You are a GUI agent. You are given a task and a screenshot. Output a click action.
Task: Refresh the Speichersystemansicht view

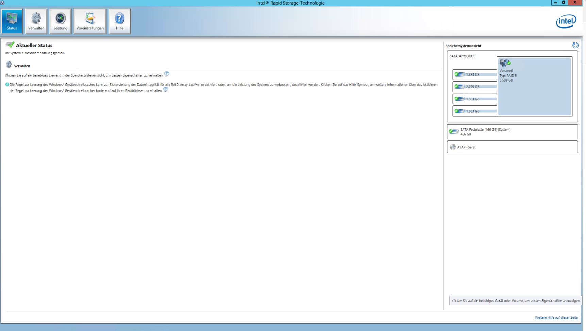(x=575, y=45)
